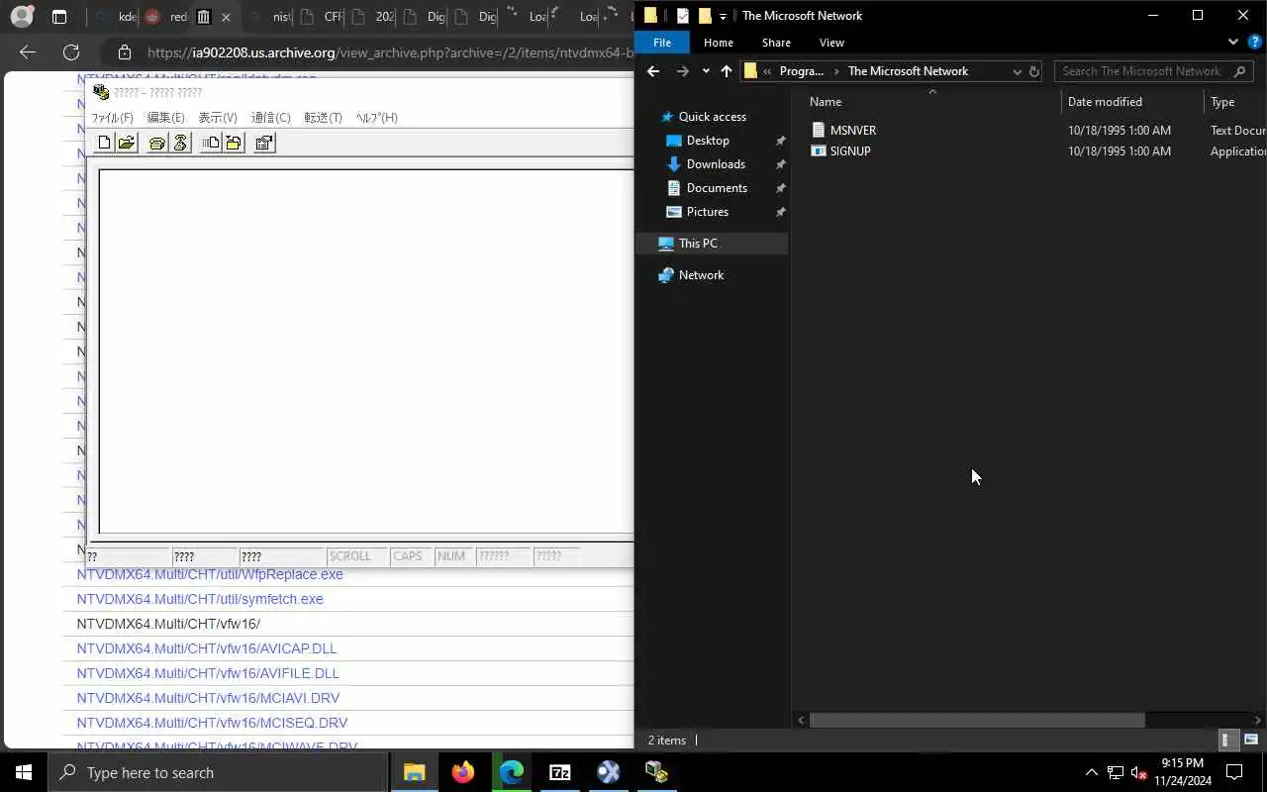Open the Home ribbon tab in File Explorer

[719, 43]
